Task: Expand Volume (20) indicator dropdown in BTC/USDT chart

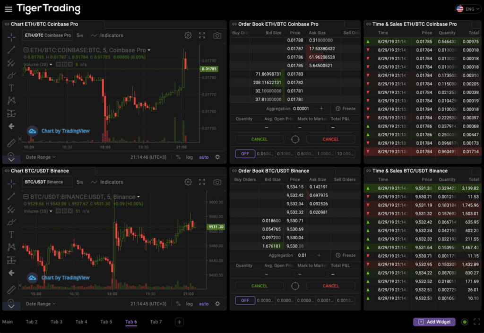Action: 51,211
